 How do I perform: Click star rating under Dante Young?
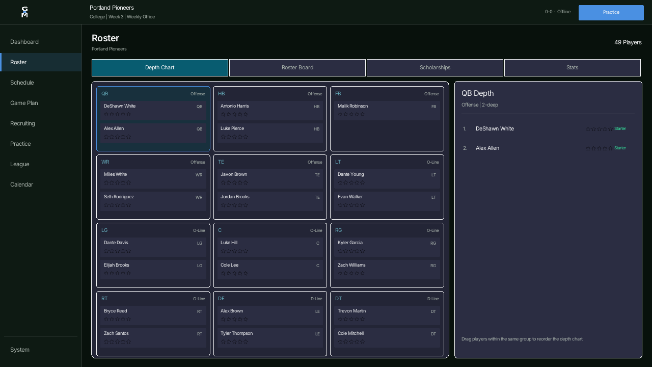(351, 183)
